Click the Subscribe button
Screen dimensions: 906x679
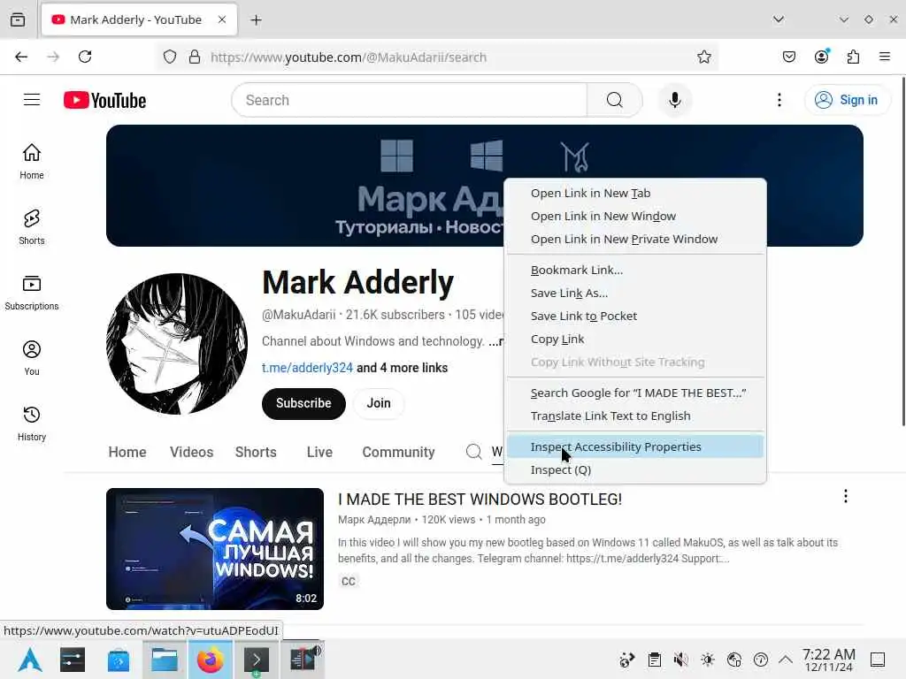coord(303,403)
